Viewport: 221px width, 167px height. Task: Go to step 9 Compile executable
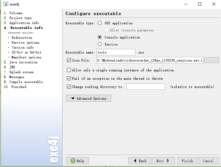(x=23, y=82)
